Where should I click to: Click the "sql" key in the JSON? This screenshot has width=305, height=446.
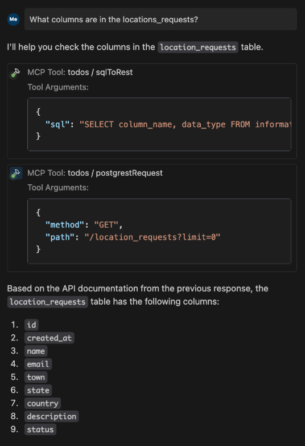point(57,124)
